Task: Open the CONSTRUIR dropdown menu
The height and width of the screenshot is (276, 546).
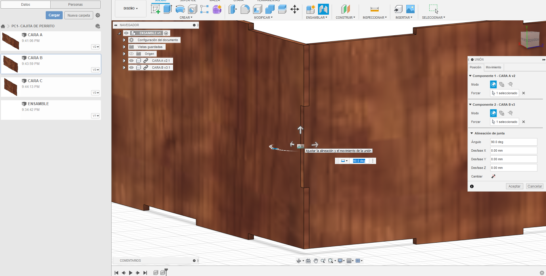Action: [x=345, y=18]
